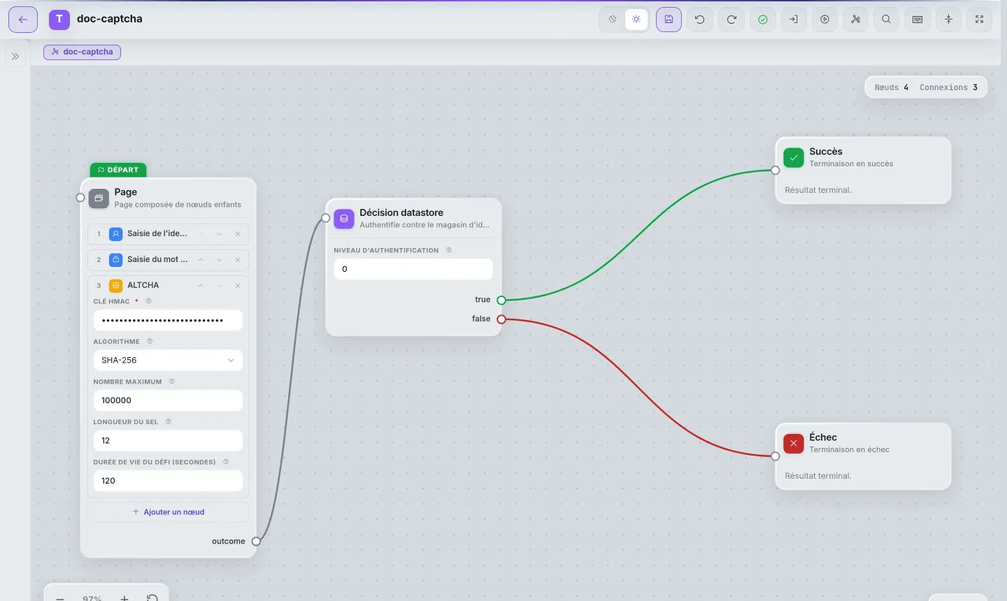Undo the last change

pos(700,20)
